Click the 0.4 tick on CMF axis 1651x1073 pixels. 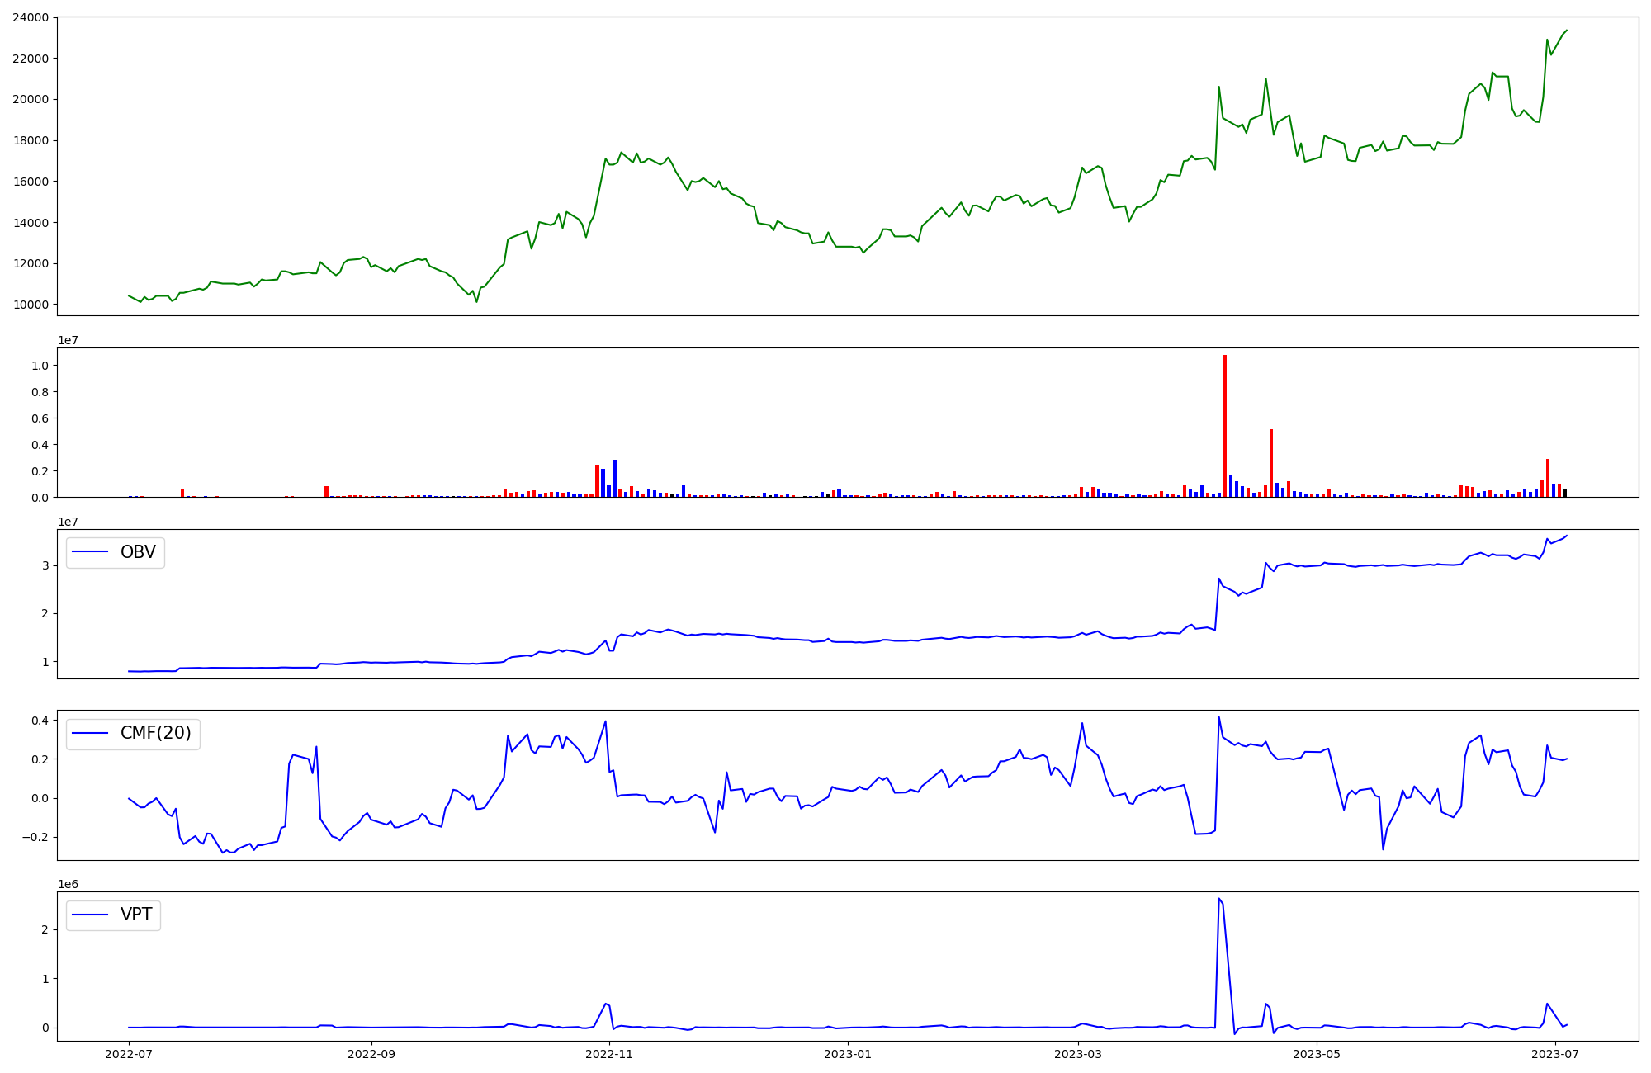click(40, 721)
